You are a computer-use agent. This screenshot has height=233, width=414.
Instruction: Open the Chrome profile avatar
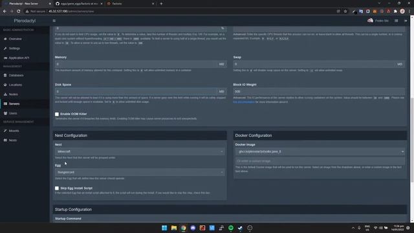click(402, 12)
